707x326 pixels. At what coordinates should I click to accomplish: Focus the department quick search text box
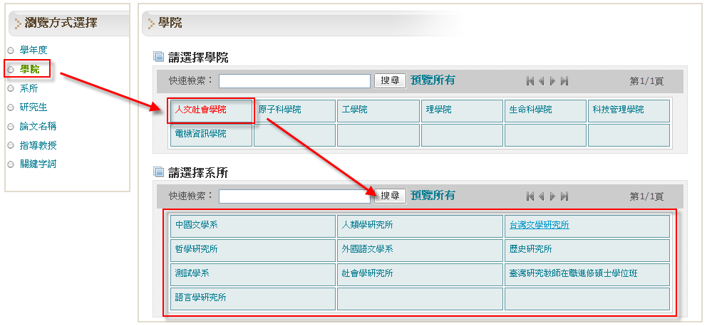click(x=294, y=196)
